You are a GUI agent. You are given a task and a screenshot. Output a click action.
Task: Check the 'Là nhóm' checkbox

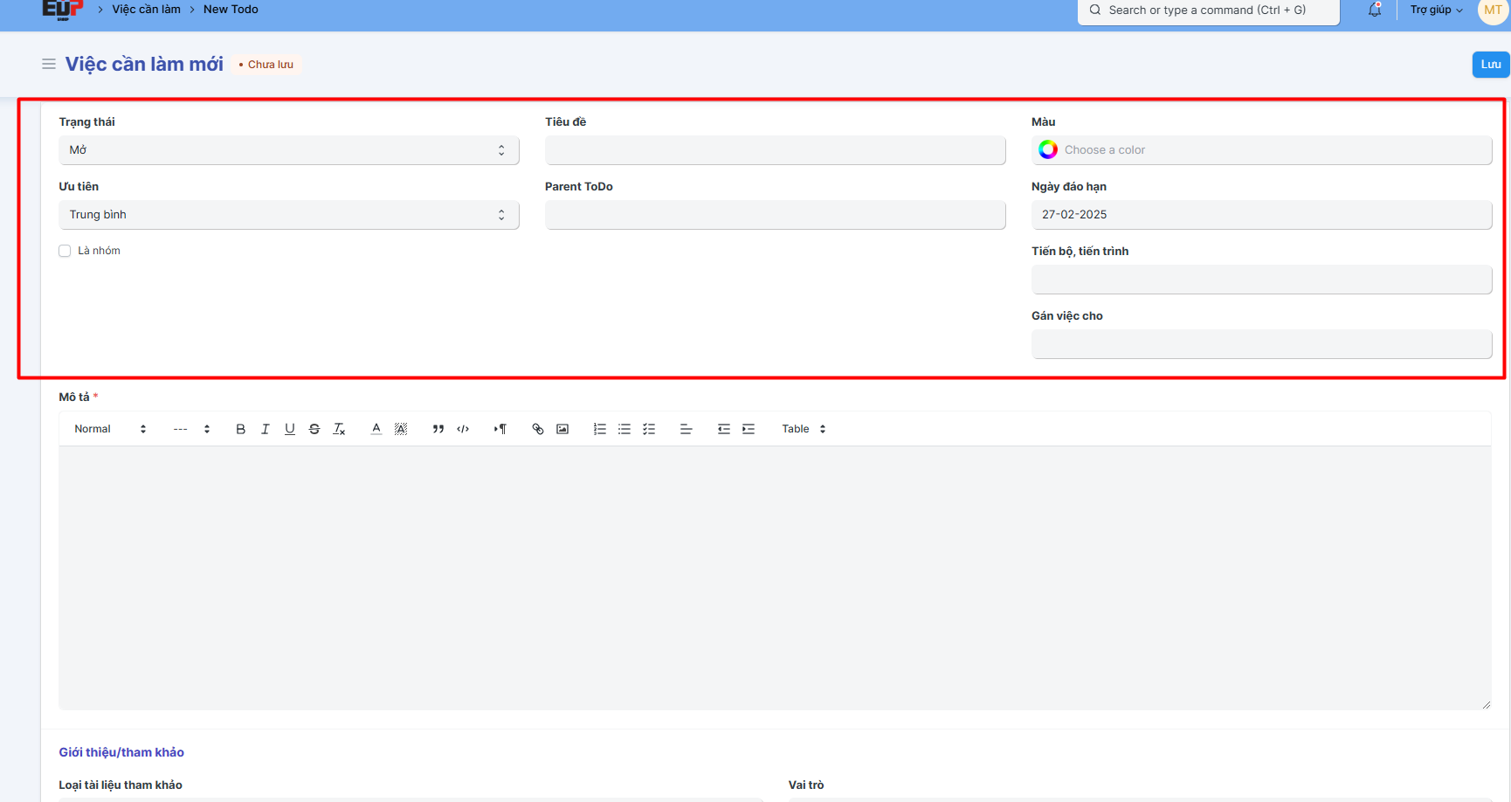(65, 251)
